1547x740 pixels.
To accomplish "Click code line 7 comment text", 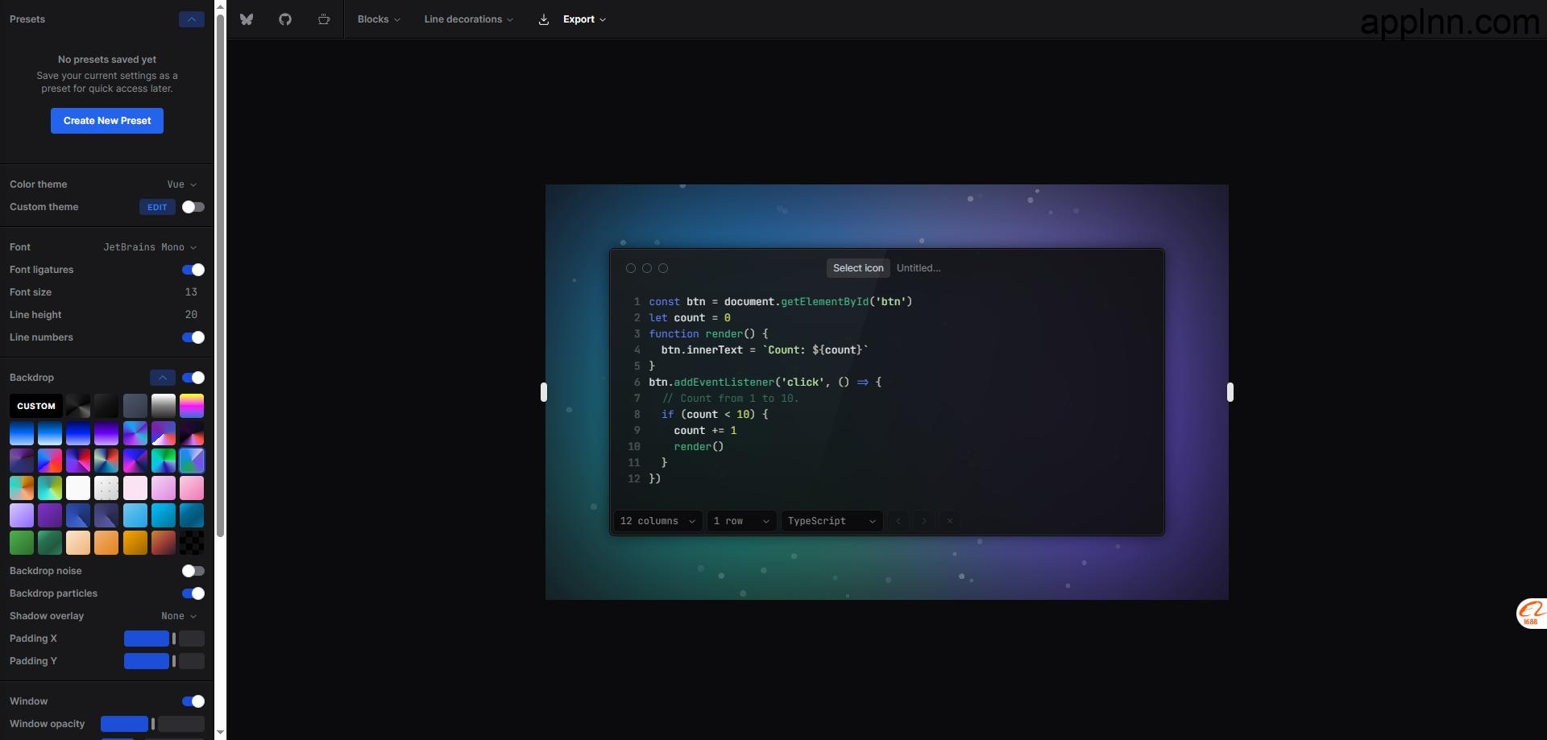I will tap(730, 399).
